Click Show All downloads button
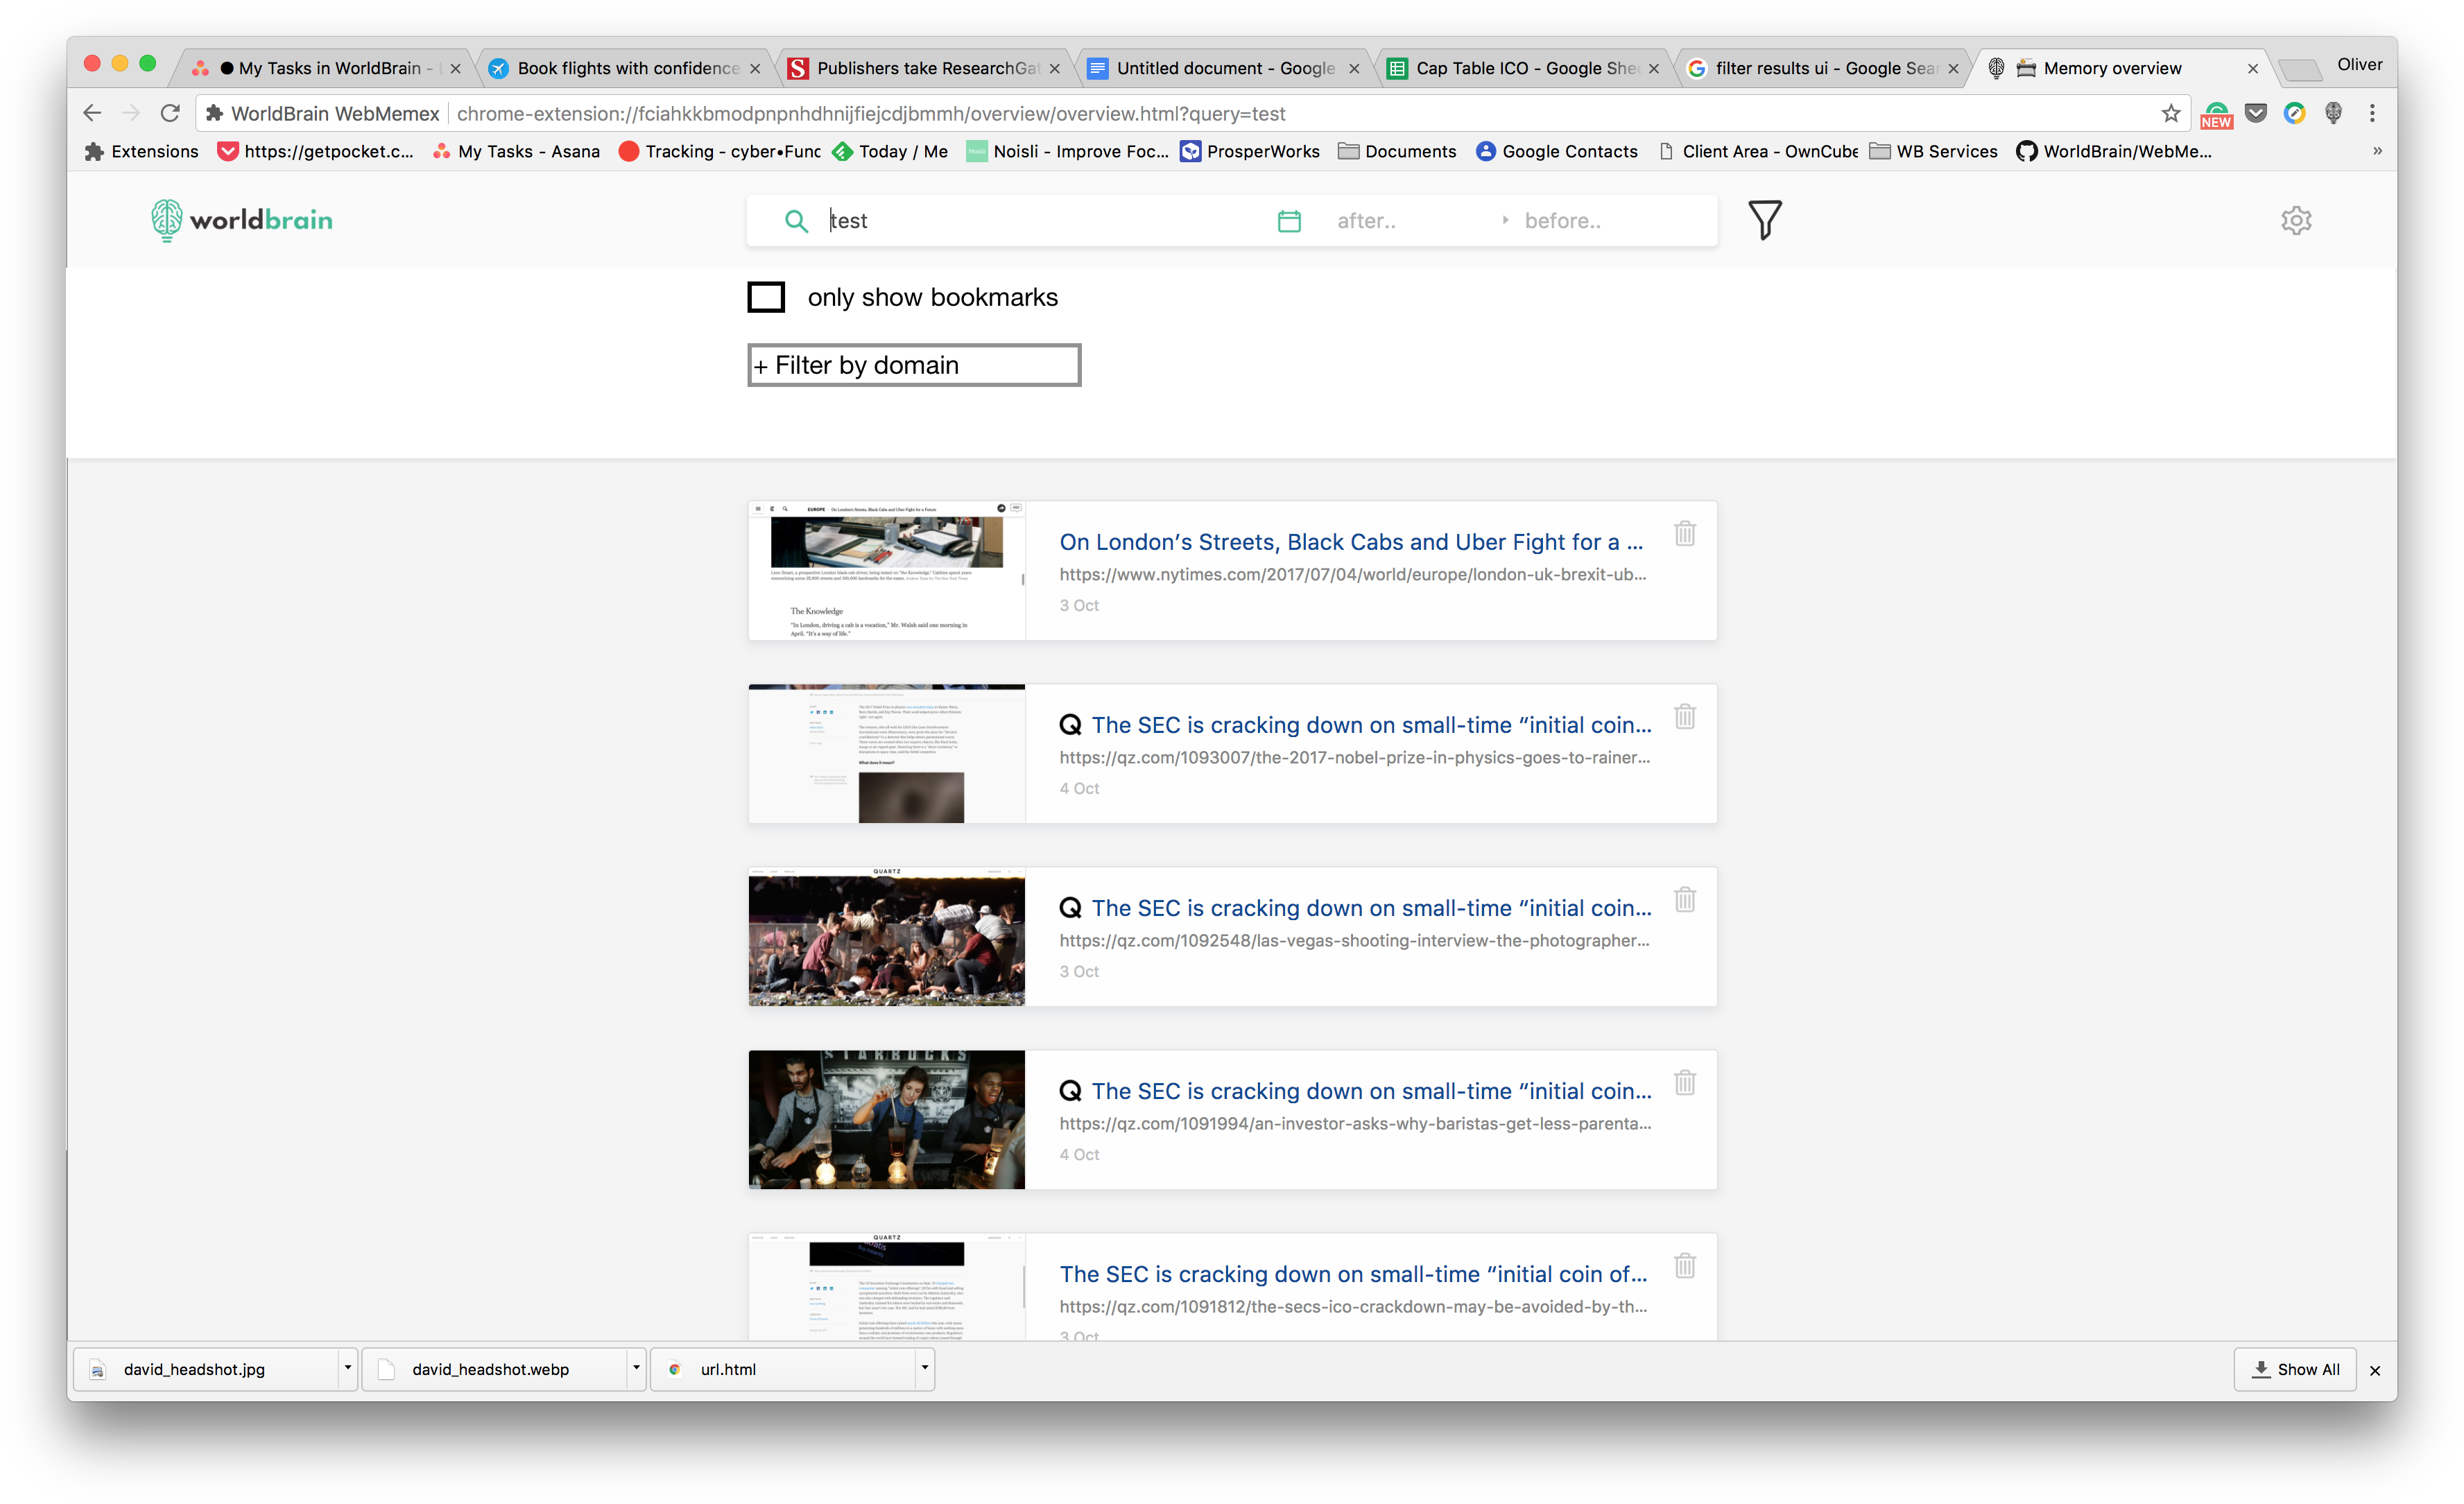The image size is (2464, 1504). (2294, 1369)
